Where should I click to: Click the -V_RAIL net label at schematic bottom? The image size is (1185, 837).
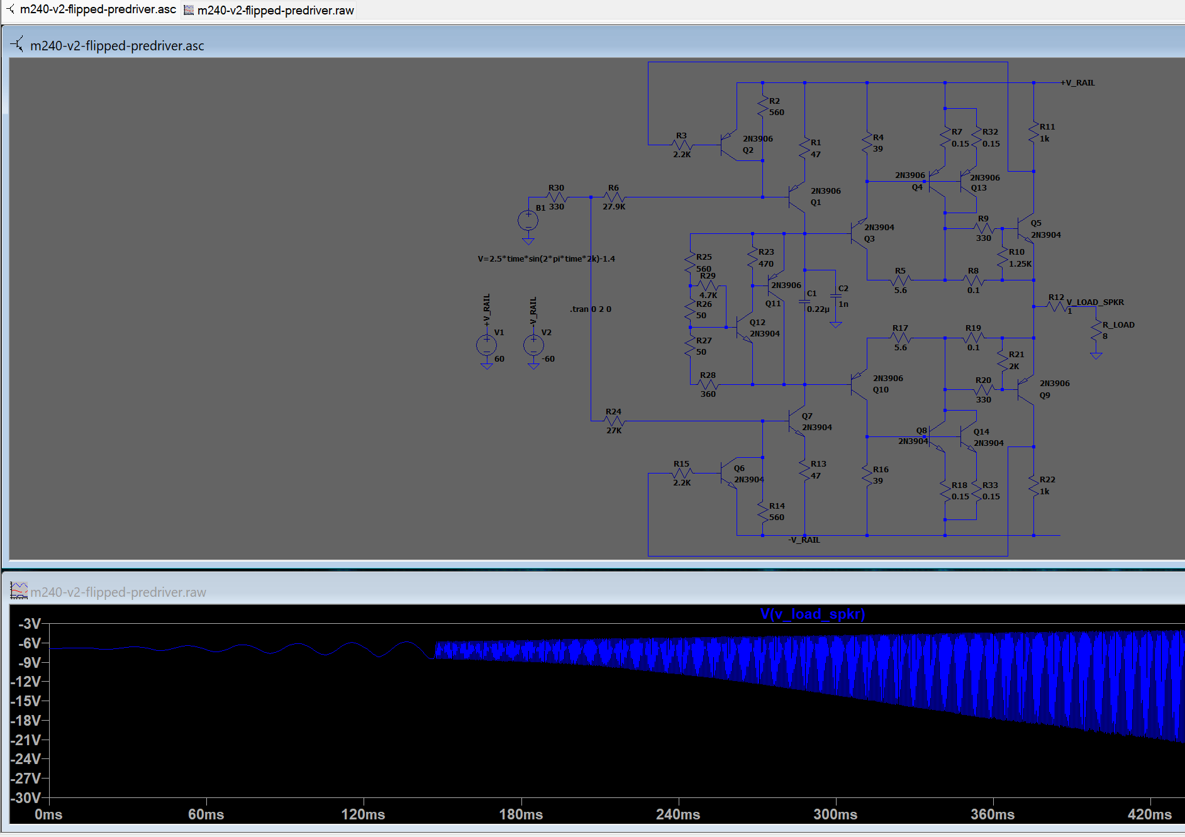(x=804, y=540)
